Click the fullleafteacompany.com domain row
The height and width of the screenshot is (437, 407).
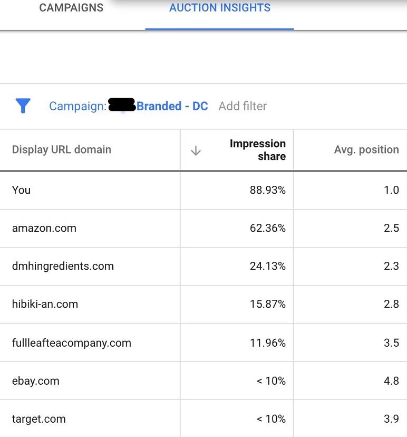pos(71,343)
